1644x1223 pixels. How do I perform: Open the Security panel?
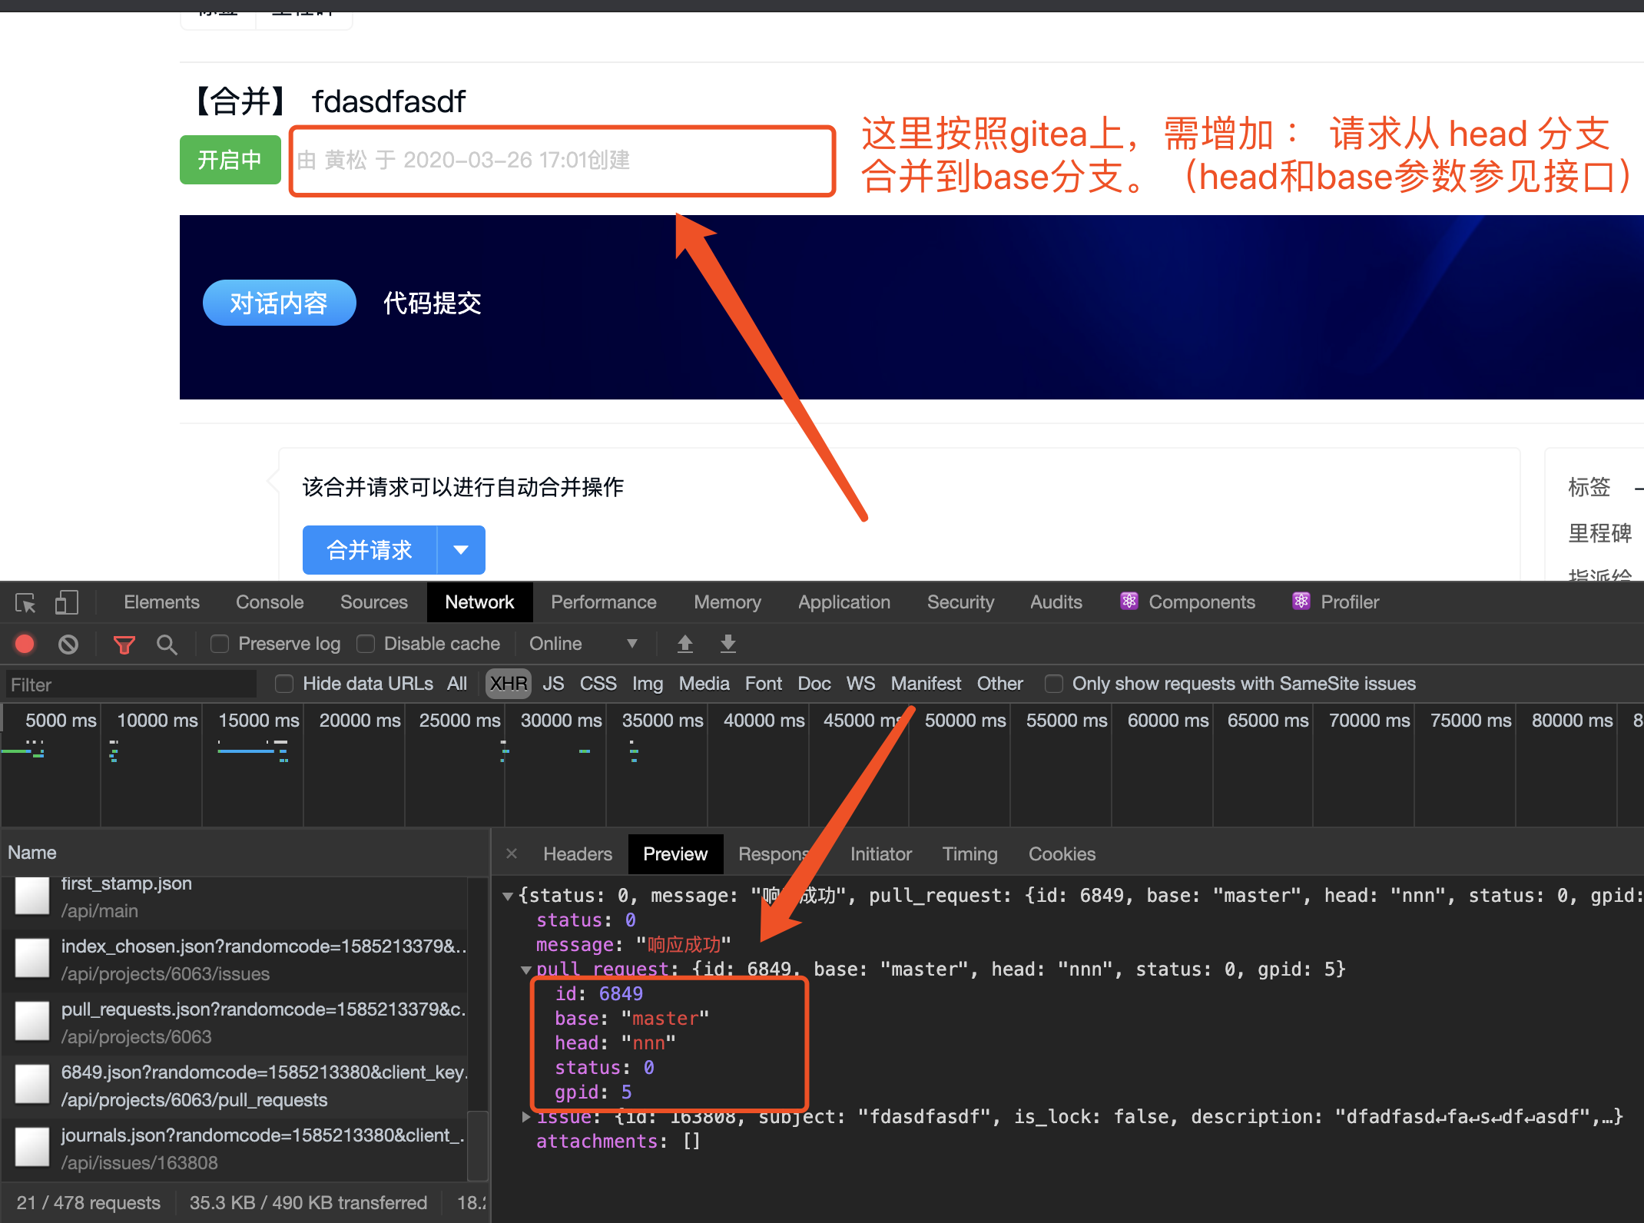click(960, 602)
